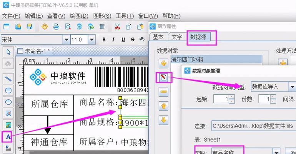This screenshot has width=296, height=154.
Task: Move data object up with arrow button
Action: 163,106
